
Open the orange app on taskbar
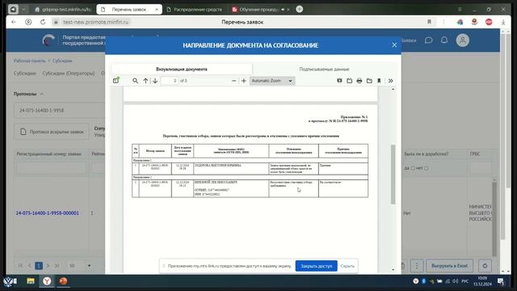click(x=63, y=281)
